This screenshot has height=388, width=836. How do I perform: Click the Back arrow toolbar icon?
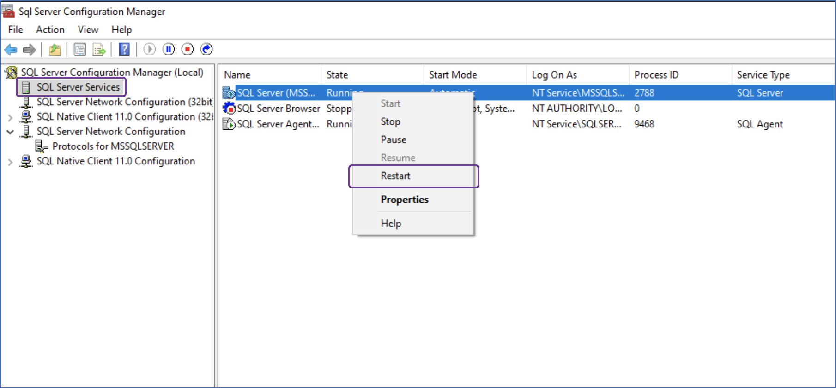tap(11, 49)
